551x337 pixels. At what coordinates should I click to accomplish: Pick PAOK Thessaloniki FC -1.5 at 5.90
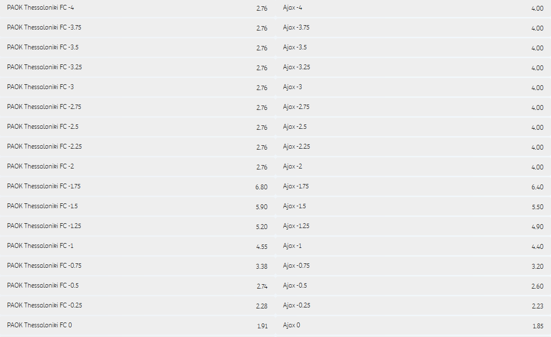(x=138, y=206)
